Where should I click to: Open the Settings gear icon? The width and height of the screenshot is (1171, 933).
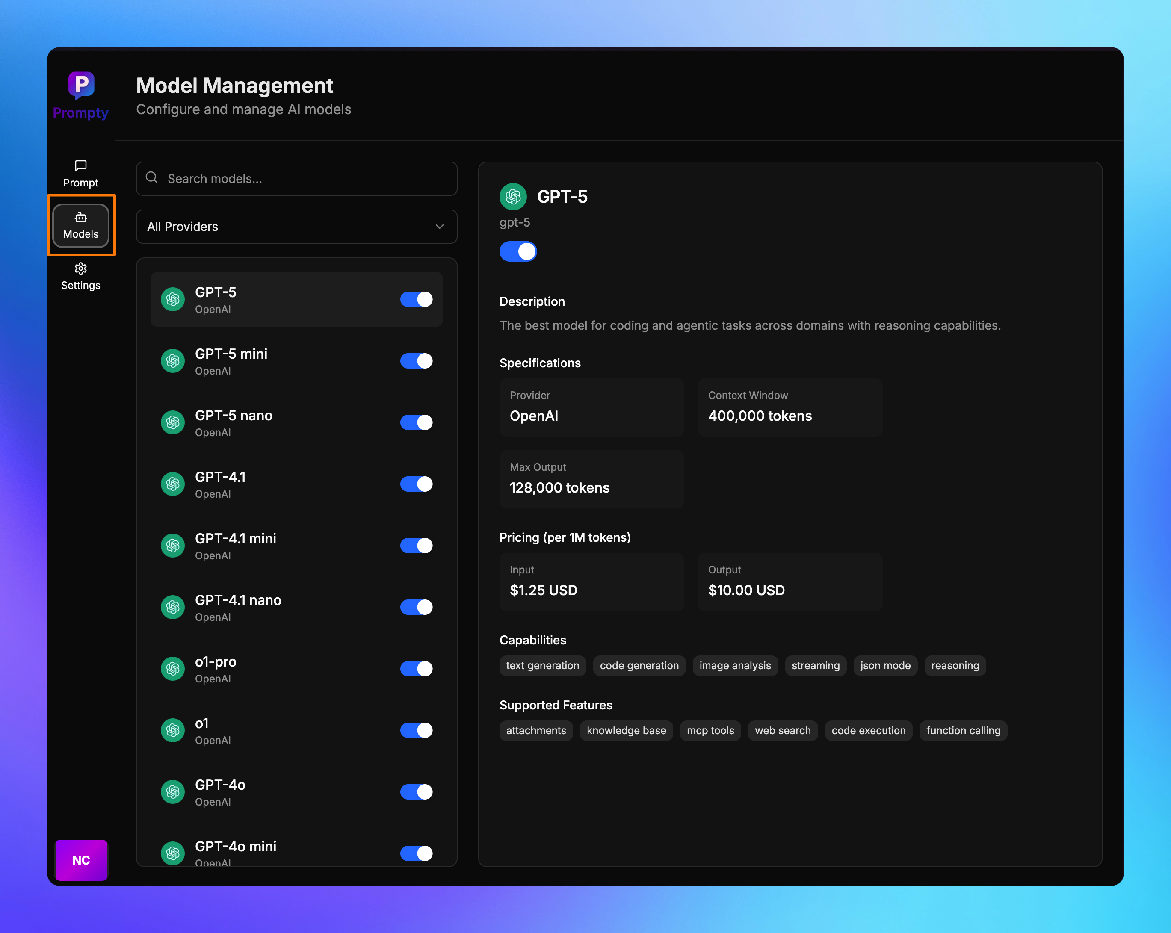click(x=80, y=269)
